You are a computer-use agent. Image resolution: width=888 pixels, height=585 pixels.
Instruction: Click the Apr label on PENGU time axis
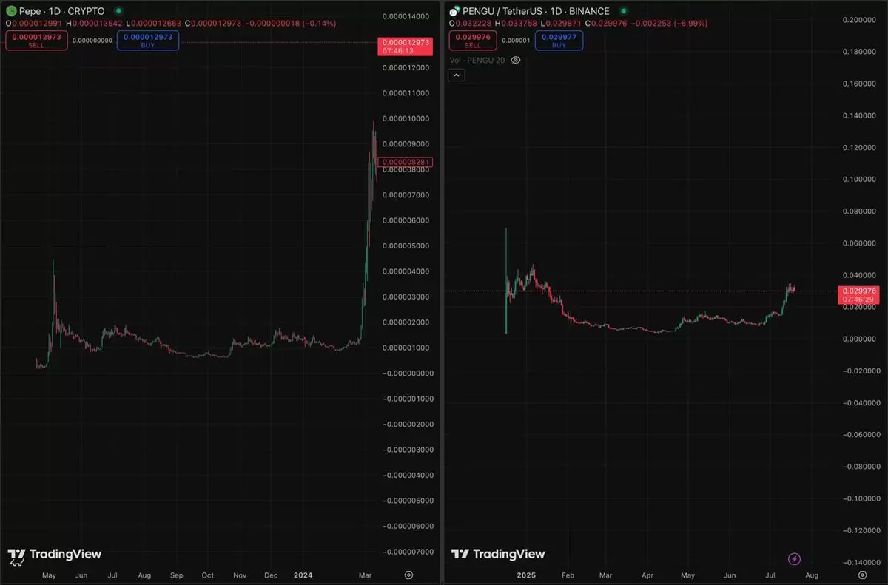(x=648, y=575)
